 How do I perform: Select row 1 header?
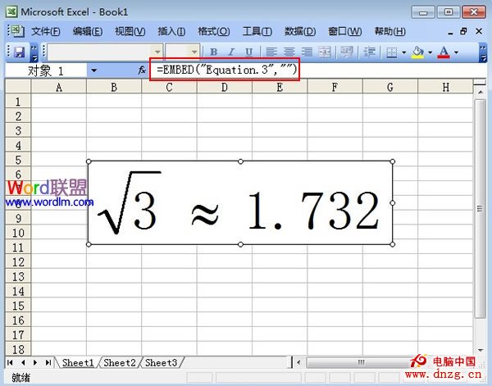(18, 102)
